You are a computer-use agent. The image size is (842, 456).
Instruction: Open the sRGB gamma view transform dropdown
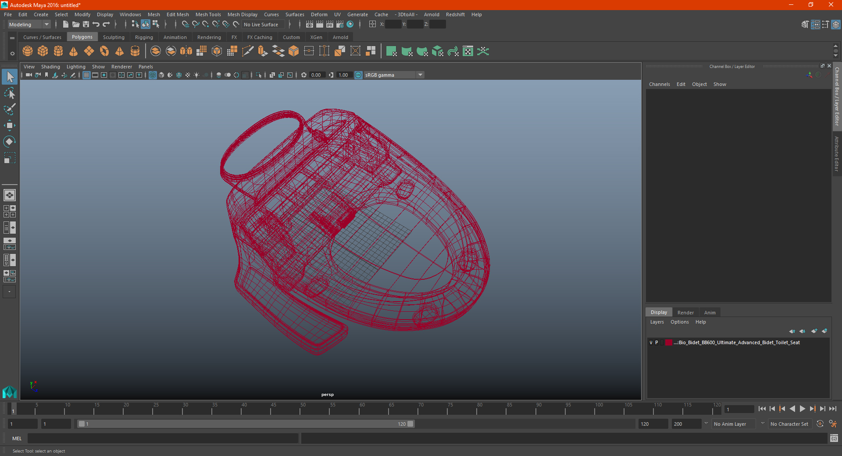394,75
